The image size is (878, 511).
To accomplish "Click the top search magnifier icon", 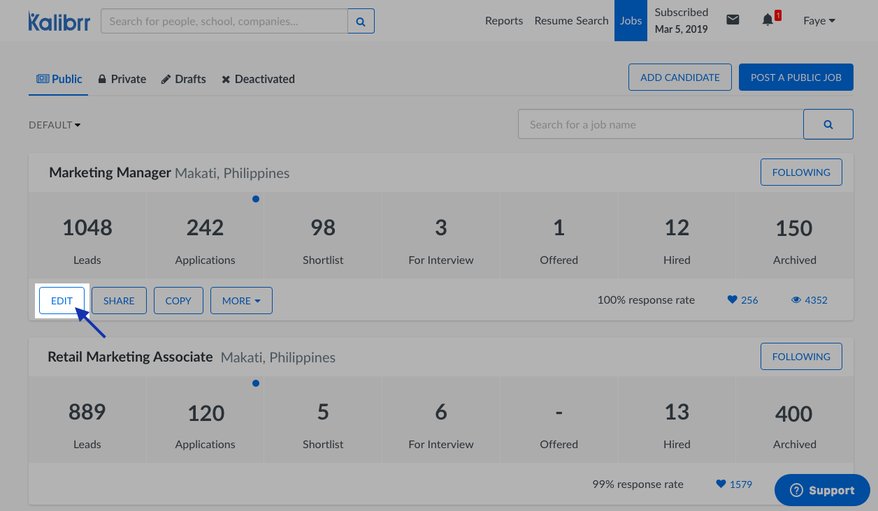I will point(361,22).
